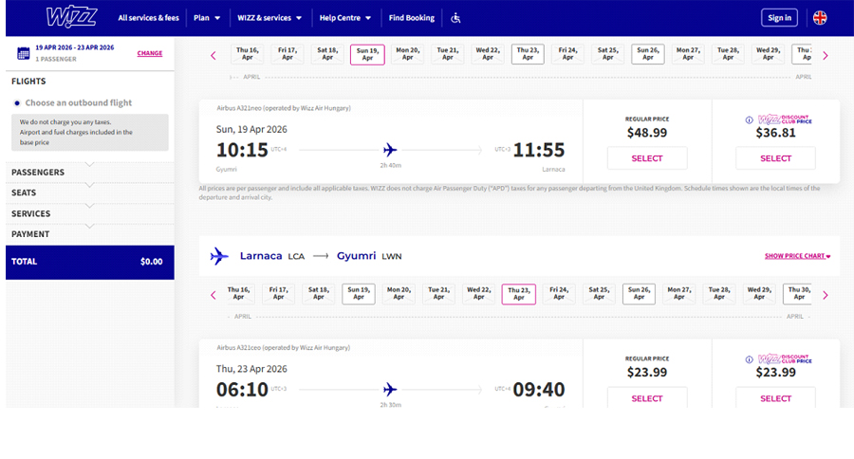
Task: Select the 'Choose an outbound flight' radio bullet
Action: point(17,102)
